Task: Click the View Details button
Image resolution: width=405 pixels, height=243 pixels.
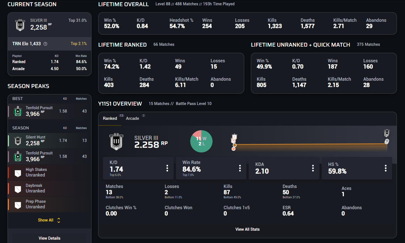Action: 50,238
